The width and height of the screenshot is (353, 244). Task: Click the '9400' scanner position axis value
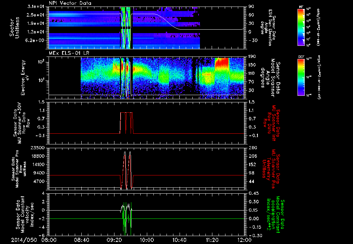pos(39,173)
